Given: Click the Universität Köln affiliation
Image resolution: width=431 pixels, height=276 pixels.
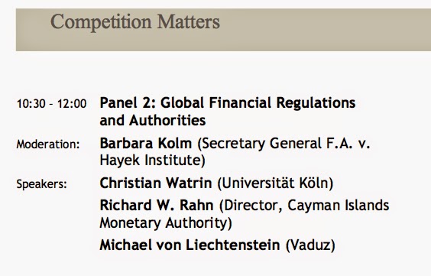Looking at the screenshot, I should click(x=275, y=183).
